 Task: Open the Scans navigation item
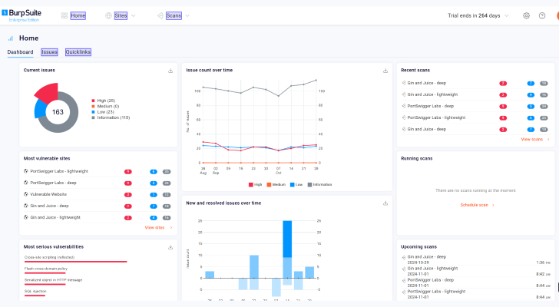point(174,15)
